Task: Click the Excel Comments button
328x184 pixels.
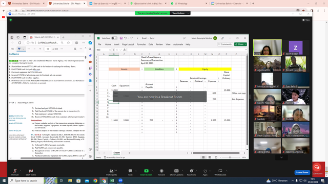Action: pyautogui.click(x=225, y=44)
